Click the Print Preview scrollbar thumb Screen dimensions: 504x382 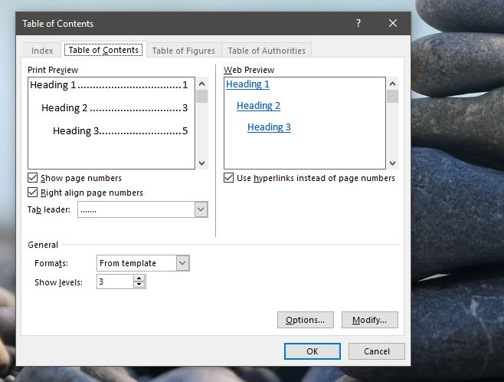pyautogui.click(x=202, y=96)
